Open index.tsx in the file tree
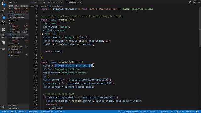 pyautogui.click(x=15, y=29)
